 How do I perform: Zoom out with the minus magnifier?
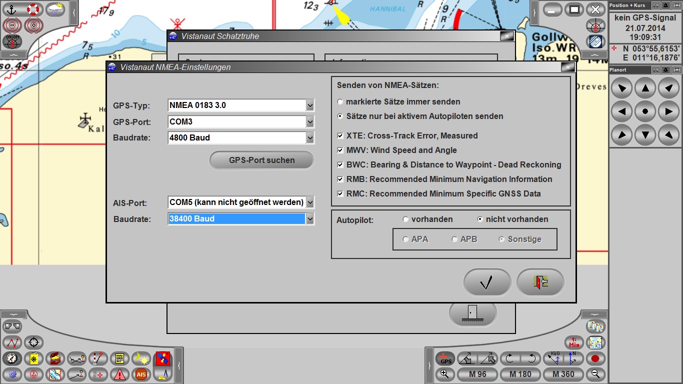coord(595,374)
